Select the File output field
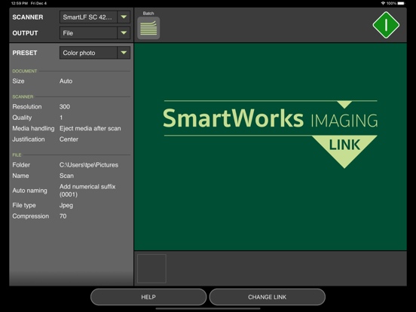This screenshot has width=416, height=312. 88,33
